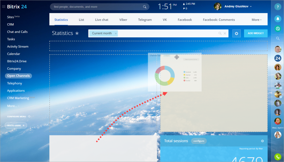Open Telephony in the left menu
The width and height of the screenshot is (284, 162).
point(14,83)
